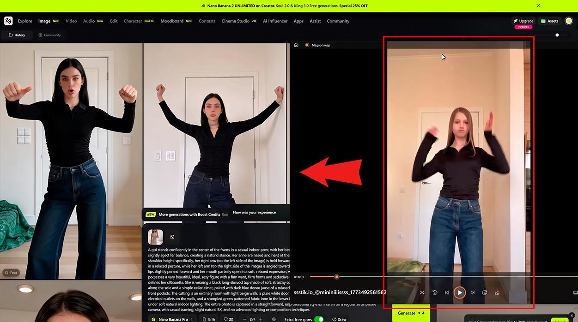Skip to the previous track in the player

tap(447, 292)
